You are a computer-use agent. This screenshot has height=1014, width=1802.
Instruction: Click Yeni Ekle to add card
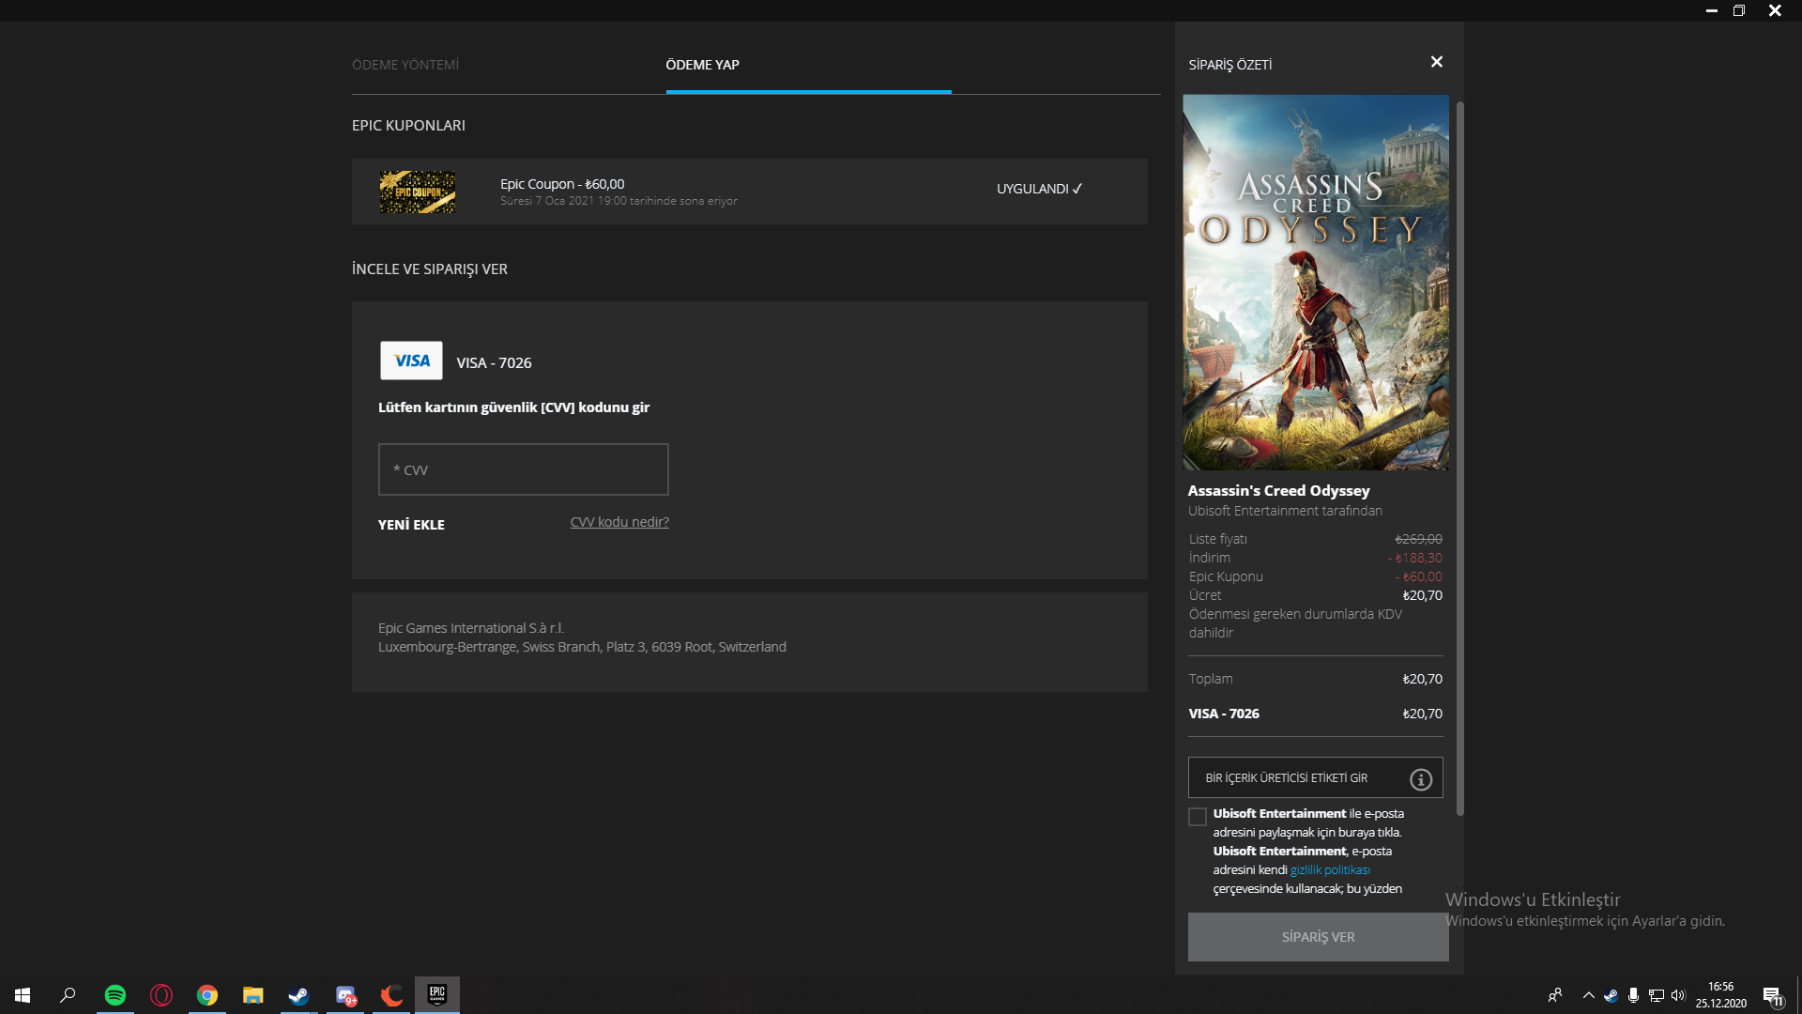(411, 525)
